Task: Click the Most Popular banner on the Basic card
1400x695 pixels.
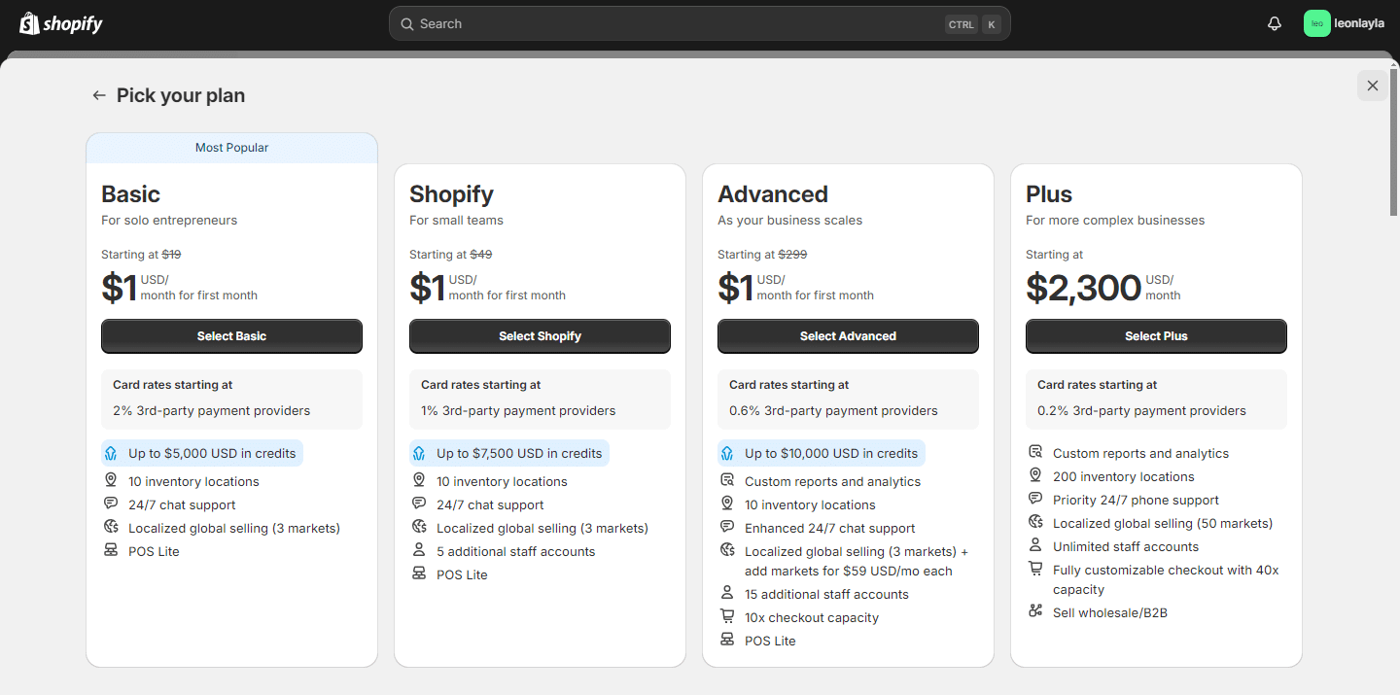Action: coord(231,147)
